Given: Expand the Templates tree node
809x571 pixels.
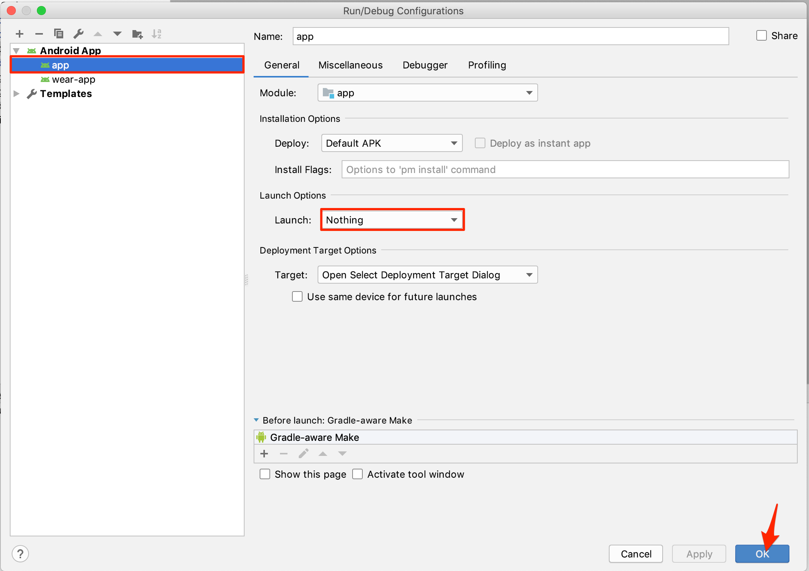Looking at the screenshot, I should [x=17, y=94].
